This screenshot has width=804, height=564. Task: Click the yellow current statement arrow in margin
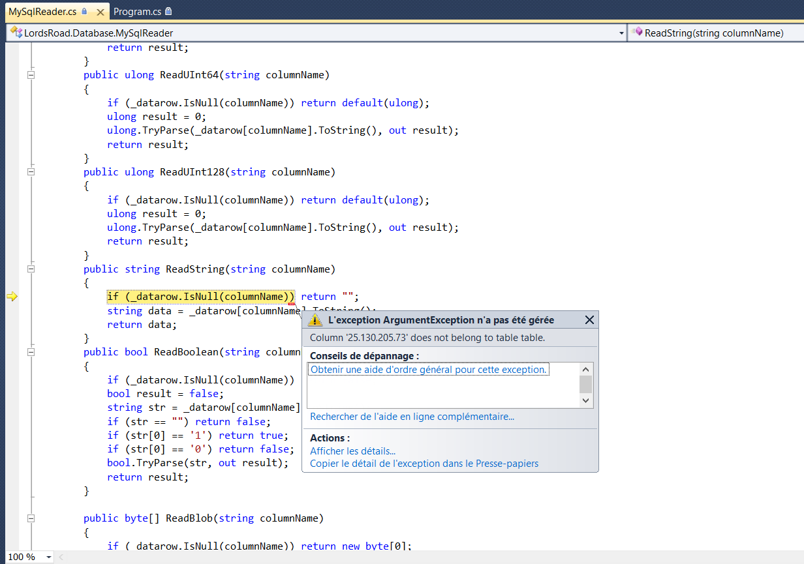click(12, 297)
